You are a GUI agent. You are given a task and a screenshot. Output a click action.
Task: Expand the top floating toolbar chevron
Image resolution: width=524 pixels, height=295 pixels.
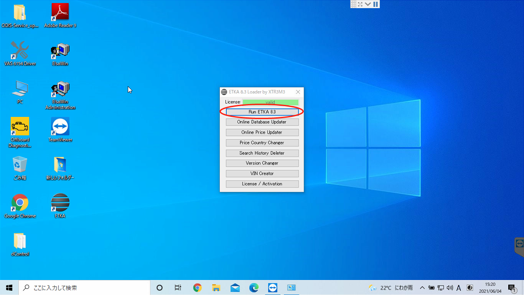368,4
